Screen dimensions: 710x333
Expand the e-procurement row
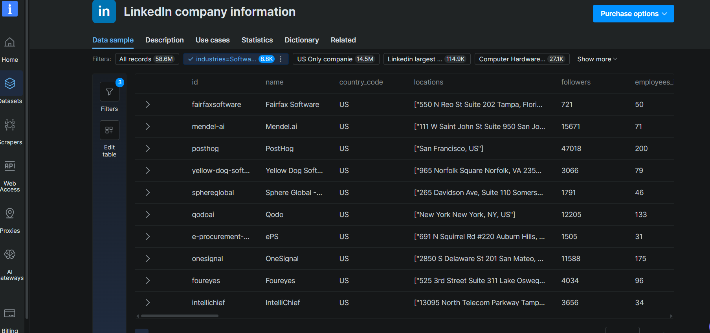point(148,236)
